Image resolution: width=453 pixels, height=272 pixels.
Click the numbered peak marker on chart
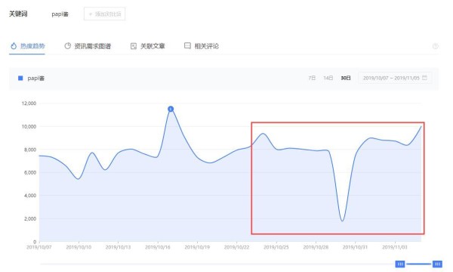point(171,109)
